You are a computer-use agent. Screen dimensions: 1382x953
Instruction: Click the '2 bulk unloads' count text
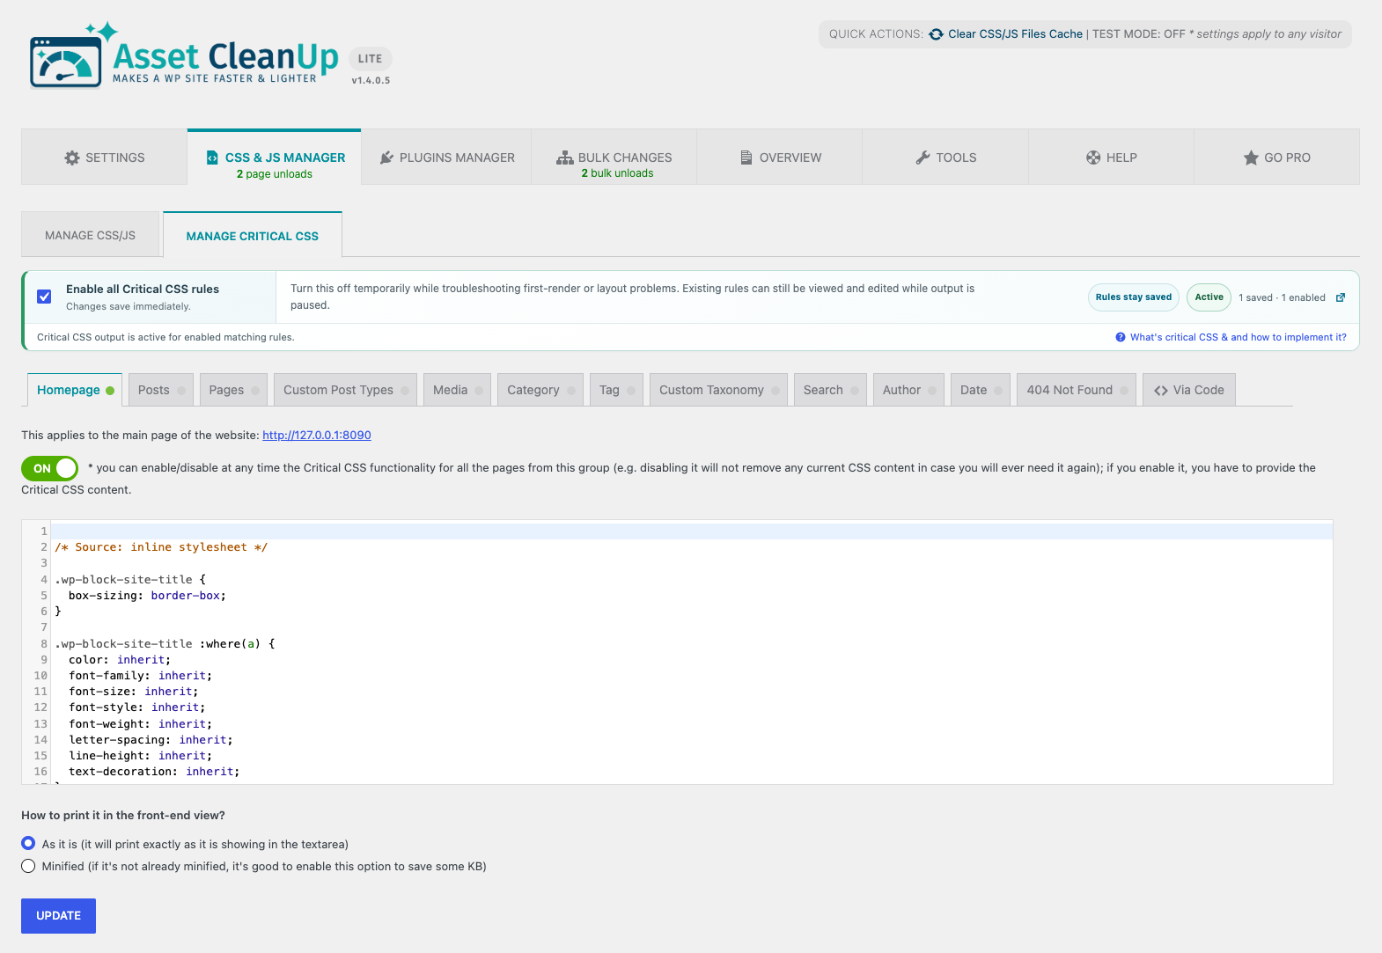point(617,173)
